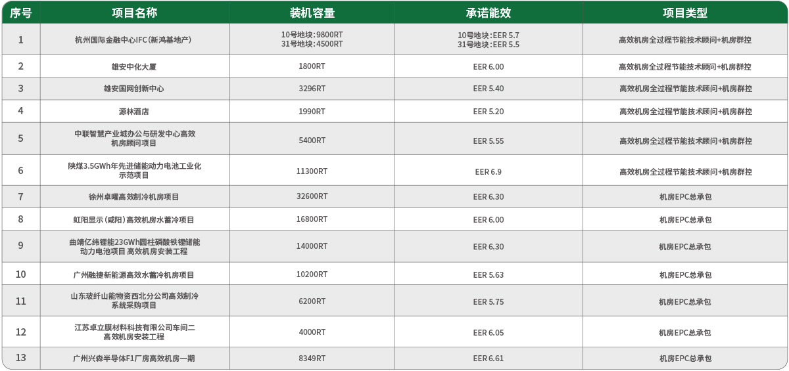This screenshot has height=371, width=789.
Task: Click the EER 5.63 efficiency cell
Action: tap(488, 275)
